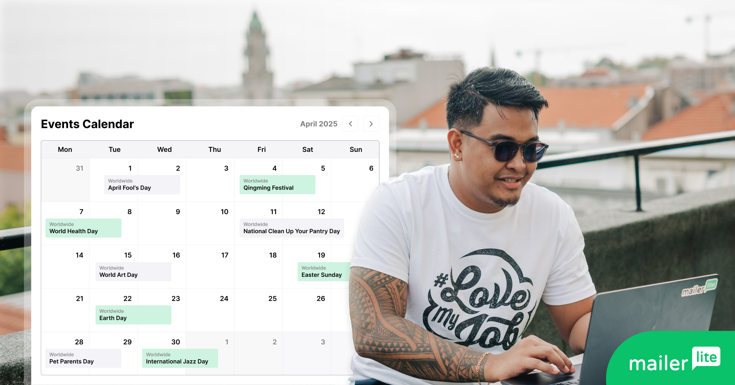This screenshot has width=735, height=385.
Task: Open the April 2025 month label
Action: (x=318, y=124)
